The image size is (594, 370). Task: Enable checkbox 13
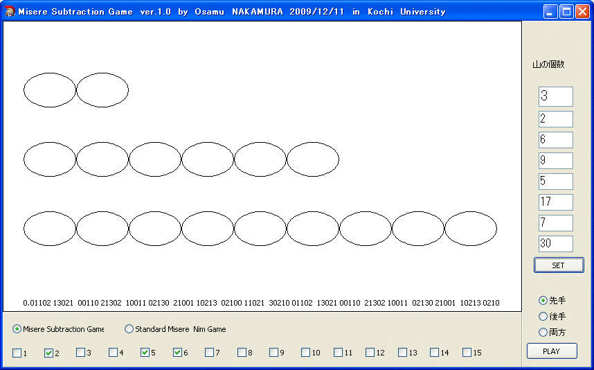(x=402, y=353)
